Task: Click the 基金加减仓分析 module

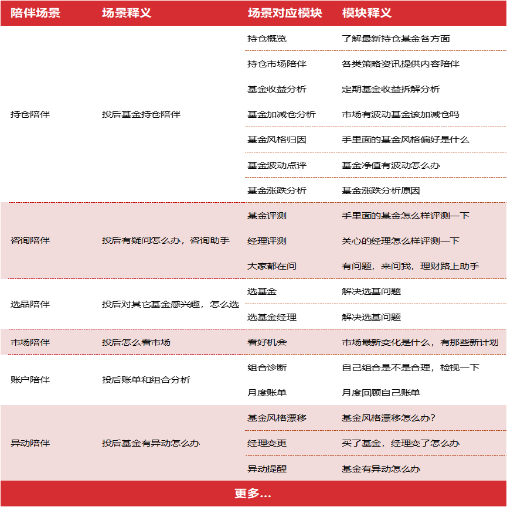Action: (x=281, y=114)
